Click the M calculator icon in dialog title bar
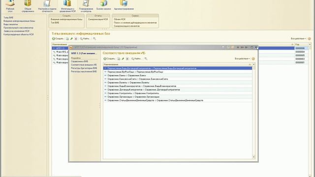The height and width of the screenshot is (177, 315). [238, 47]
